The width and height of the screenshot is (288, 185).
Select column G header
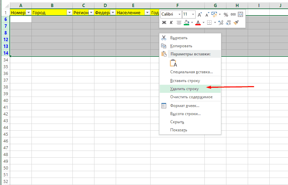coord(215,6)
